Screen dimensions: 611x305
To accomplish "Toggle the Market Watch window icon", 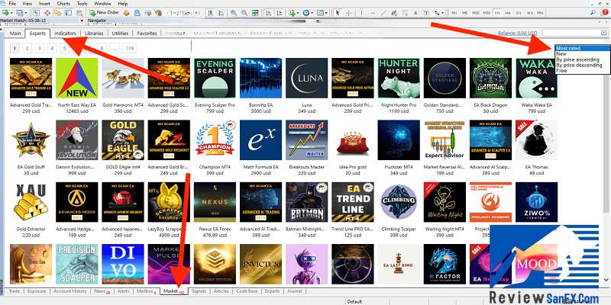I will [35, 12].
